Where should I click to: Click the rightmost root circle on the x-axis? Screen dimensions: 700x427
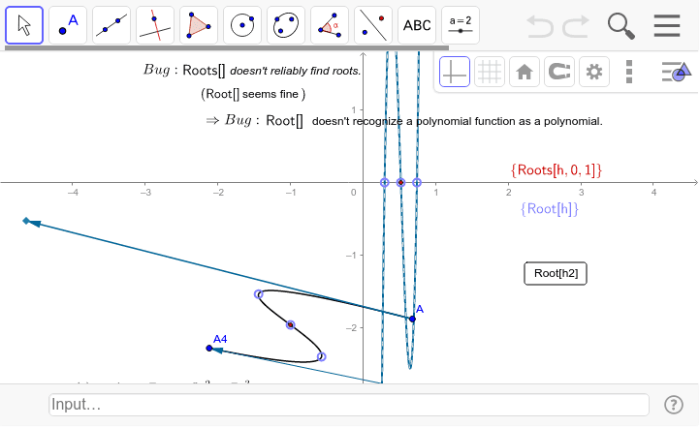coord(417,182)
